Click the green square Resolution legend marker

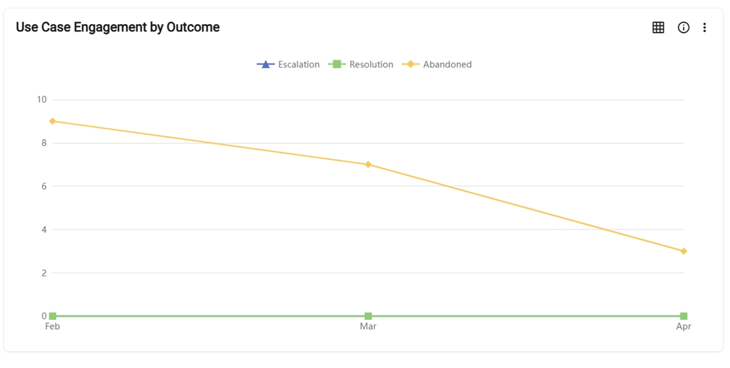(337, 65)
